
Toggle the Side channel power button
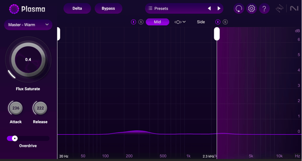point(217,22)
